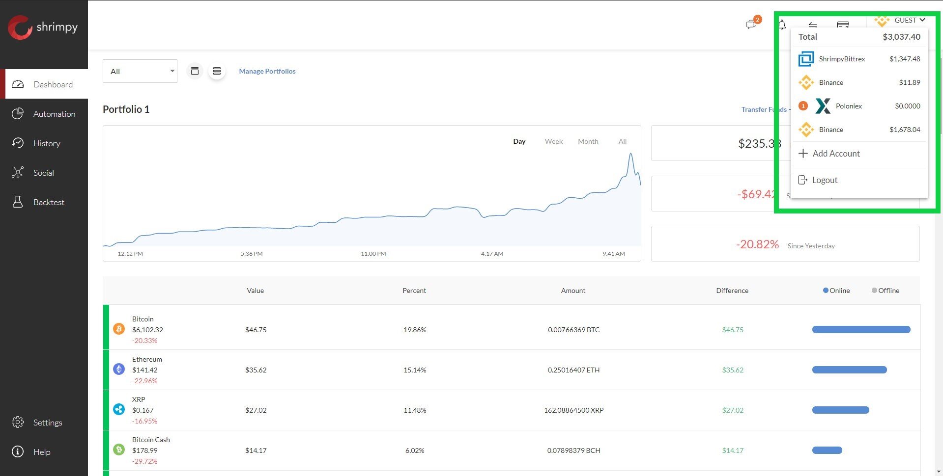Viewport: 943px width, 476px height.
Task: Select the Week chart range
Action: [554, 141]
